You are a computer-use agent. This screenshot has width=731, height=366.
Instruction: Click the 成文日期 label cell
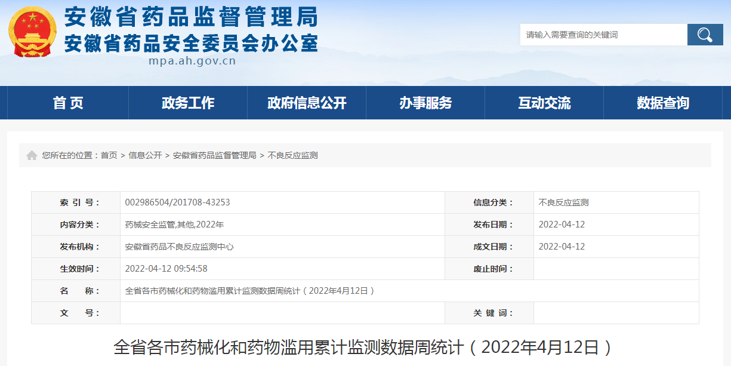489,247
